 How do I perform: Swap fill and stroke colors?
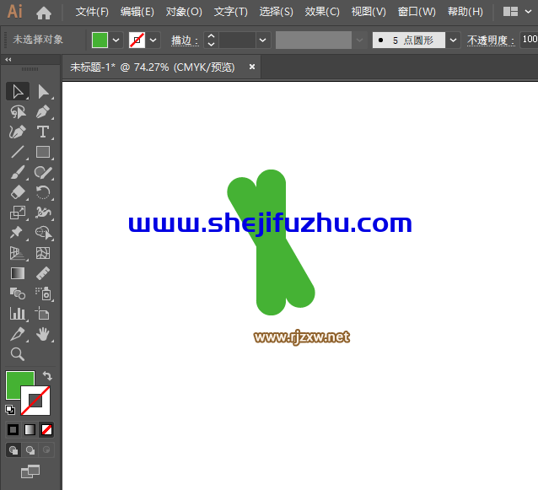pos(47,376)
